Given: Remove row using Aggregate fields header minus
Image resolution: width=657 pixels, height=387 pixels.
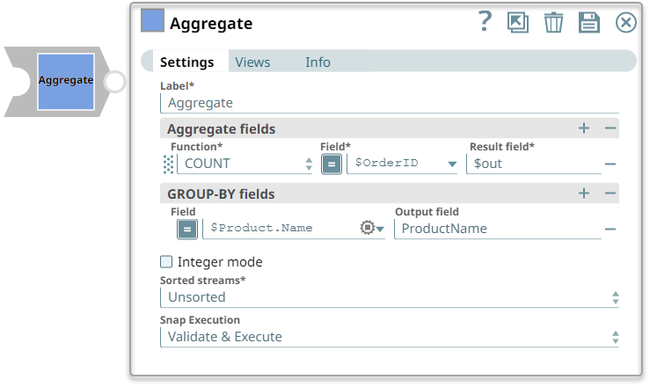Looking at the screenshot, I should tap(610, 128).
